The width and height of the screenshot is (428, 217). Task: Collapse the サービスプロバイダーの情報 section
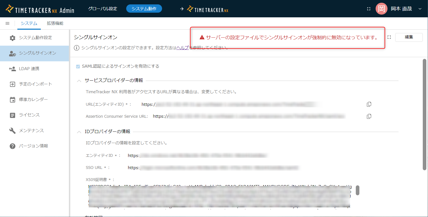(x=79, y=81)
